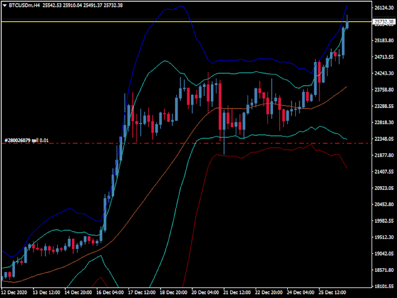The height and width of the screenshot is (298, 397).
Task: Click time axis label 25 Dec 12:00
Action: 332,292
